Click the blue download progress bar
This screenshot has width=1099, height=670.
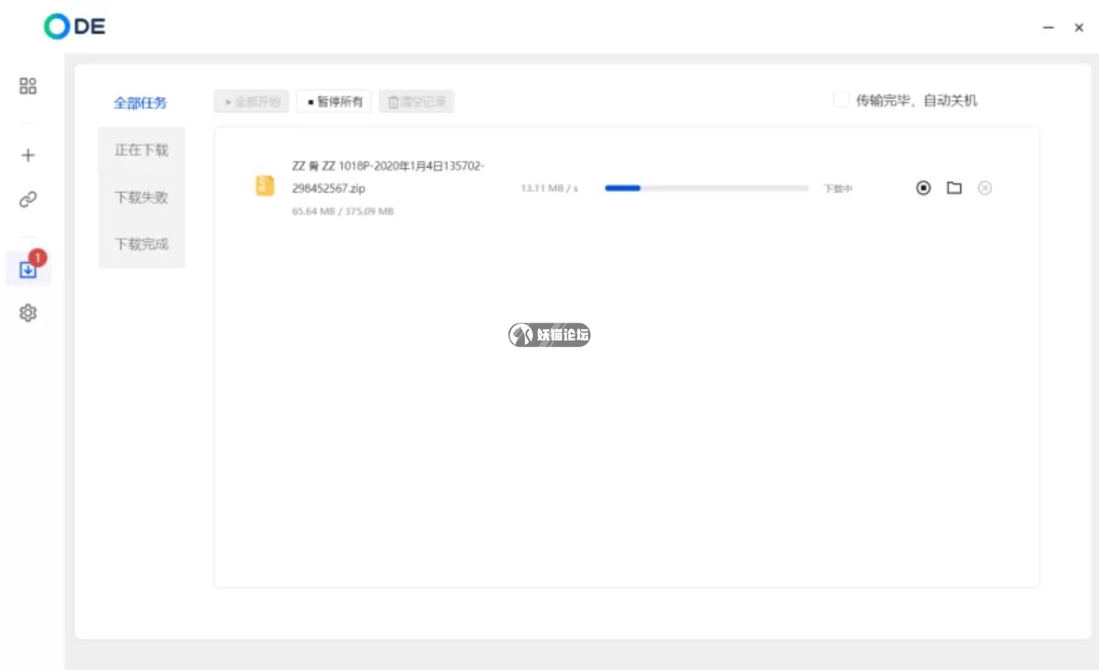tap(624, 188)
